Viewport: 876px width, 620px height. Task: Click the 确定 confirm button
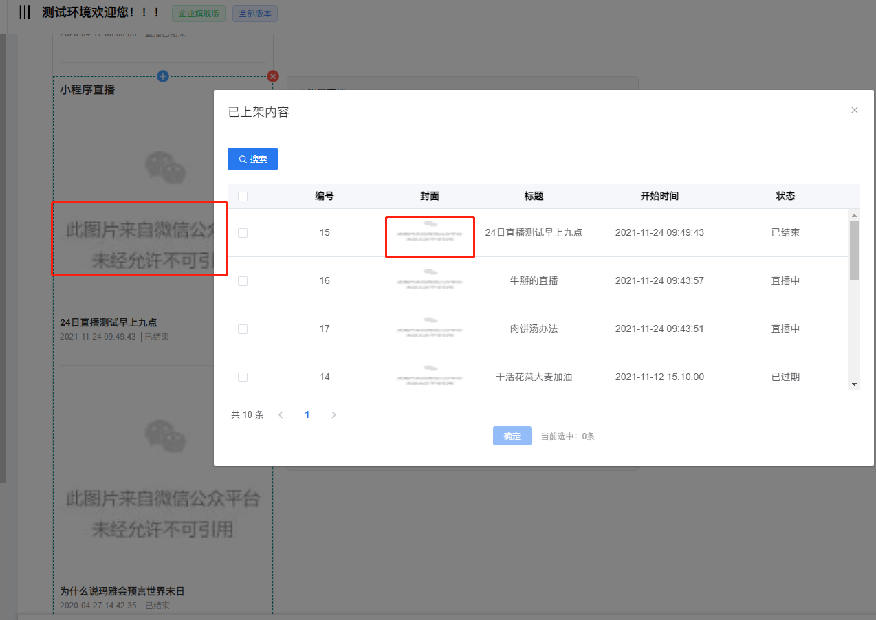click(512, 436)
